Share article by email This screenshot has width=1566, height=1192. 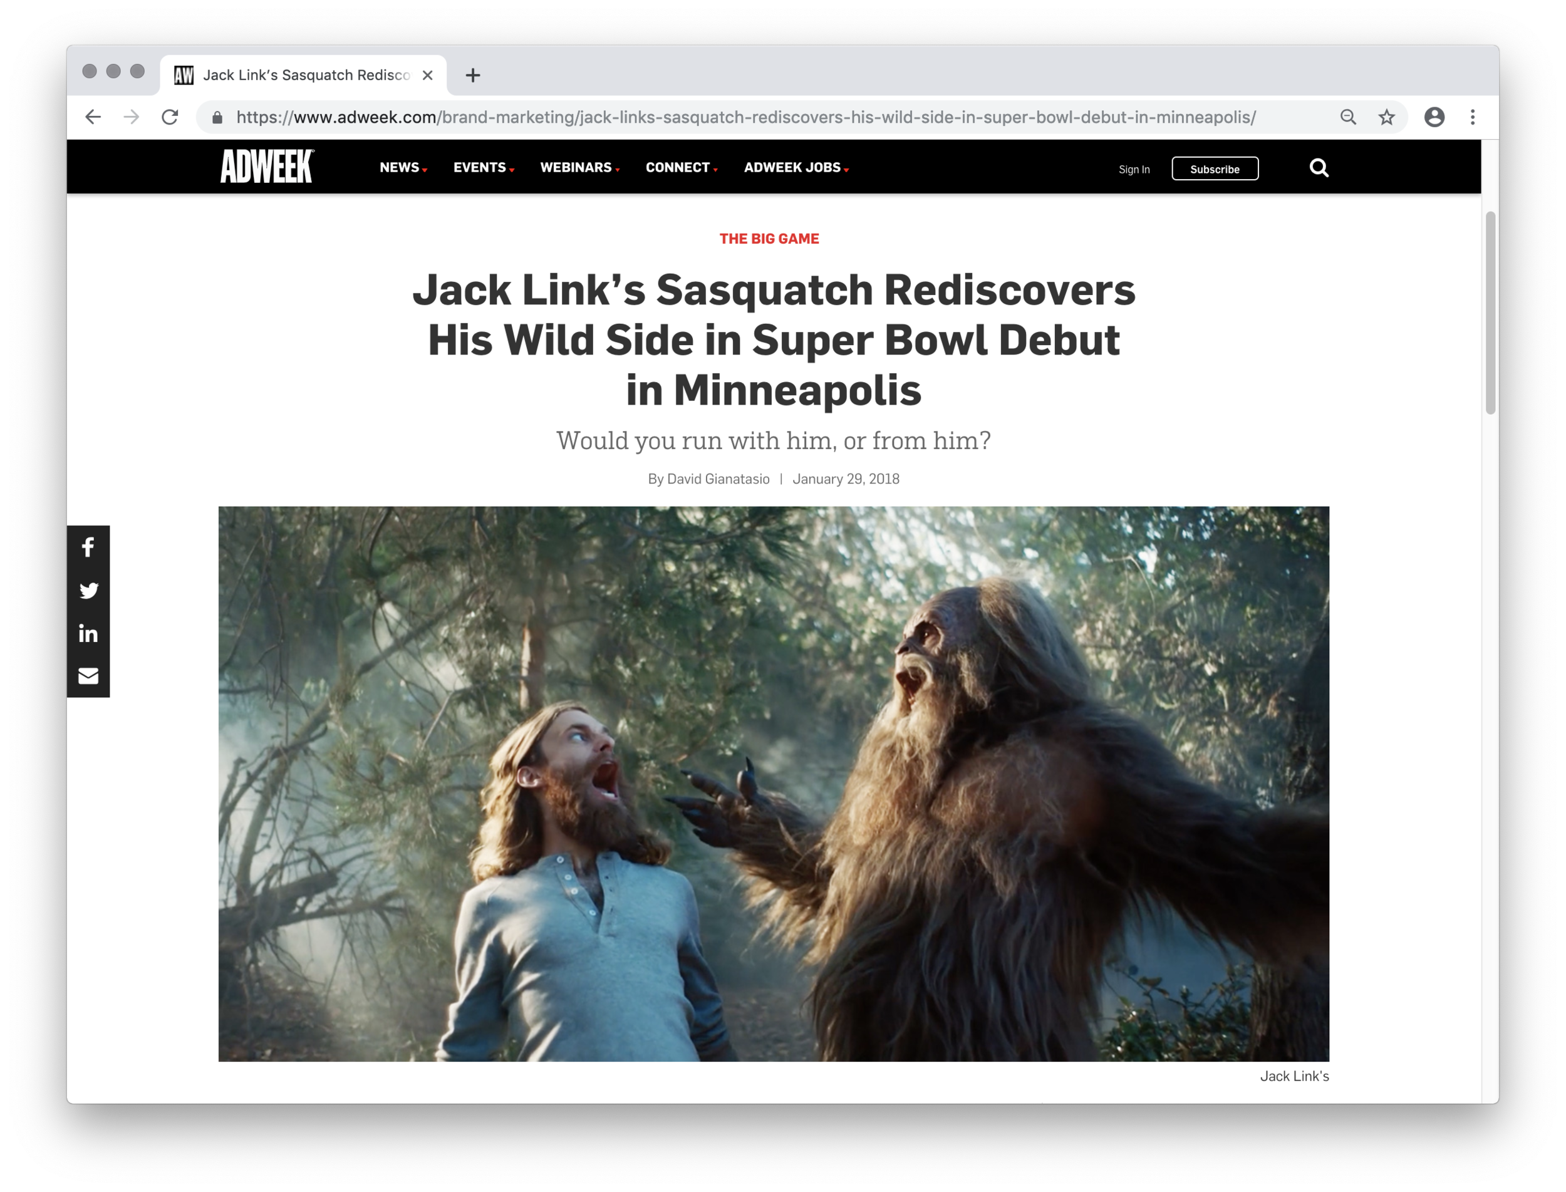pos(88,675)
